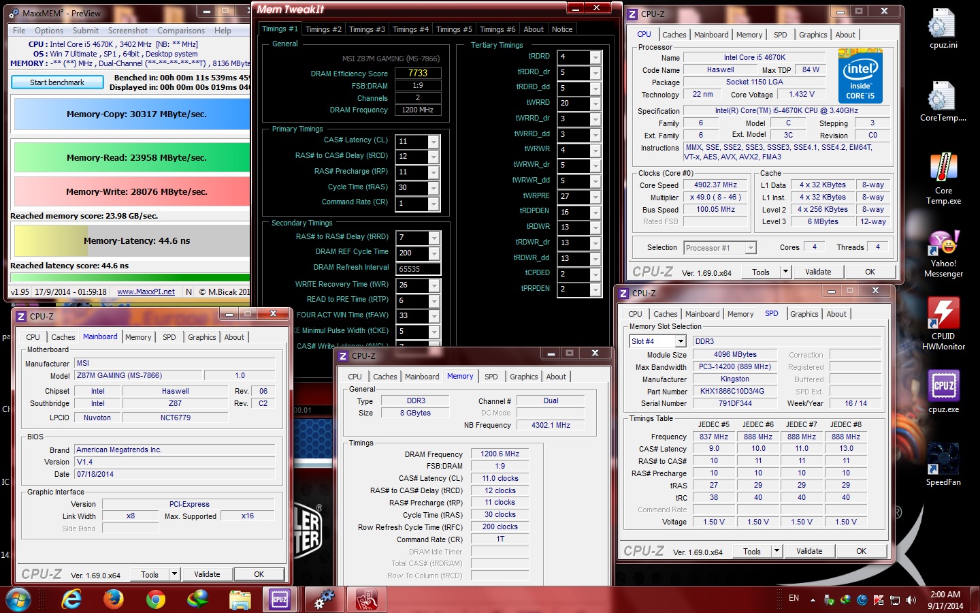Image resolution: width=980 pixels, height=613 pixels.
Task: Open the Tools dropdown arrow in CPU-Z CPU window
Action: coord(785,272)
